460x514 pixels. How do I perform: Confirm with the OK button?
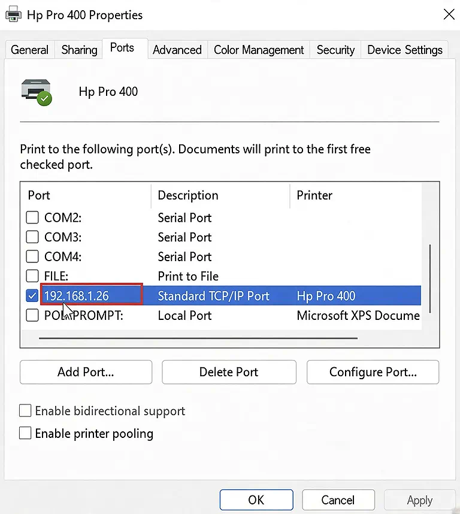click(x=256, y=500)
